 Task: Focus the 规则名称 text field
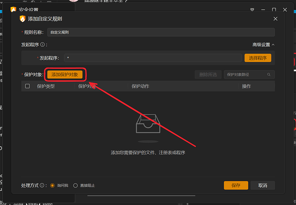(160, 32)
